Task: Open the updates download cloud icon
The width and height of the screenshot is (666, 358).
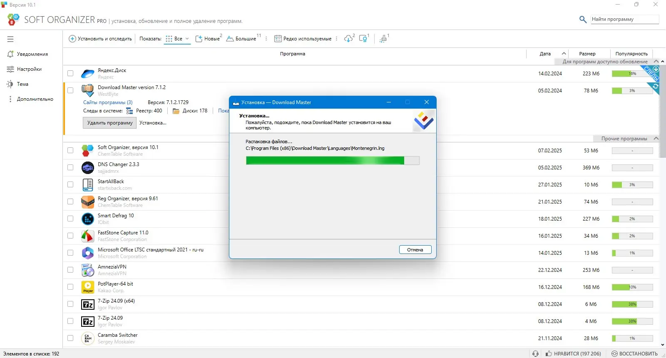Action: tap(348, 39)
